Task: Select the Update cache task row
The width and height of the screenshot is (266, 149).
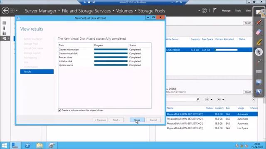Action: (104, 65)
